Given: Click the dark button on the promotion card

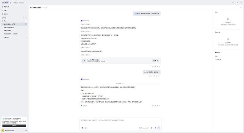Looking at the screenshot, I should pos(14,126).
